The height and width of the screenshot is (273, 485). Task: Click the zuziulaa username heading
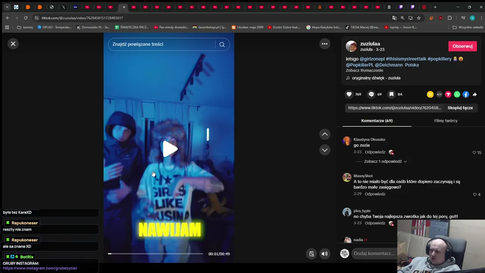point(370,44)
